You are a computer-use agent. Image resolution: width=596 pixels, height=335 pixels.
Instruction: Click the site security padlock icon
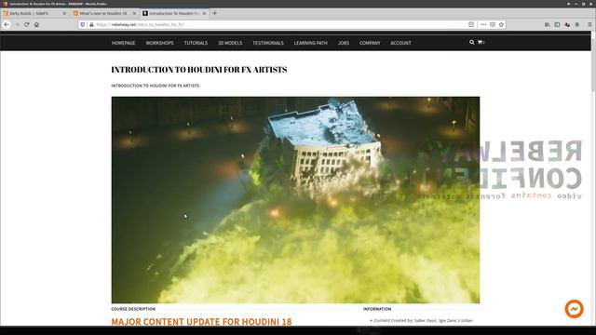pos(91,24)
